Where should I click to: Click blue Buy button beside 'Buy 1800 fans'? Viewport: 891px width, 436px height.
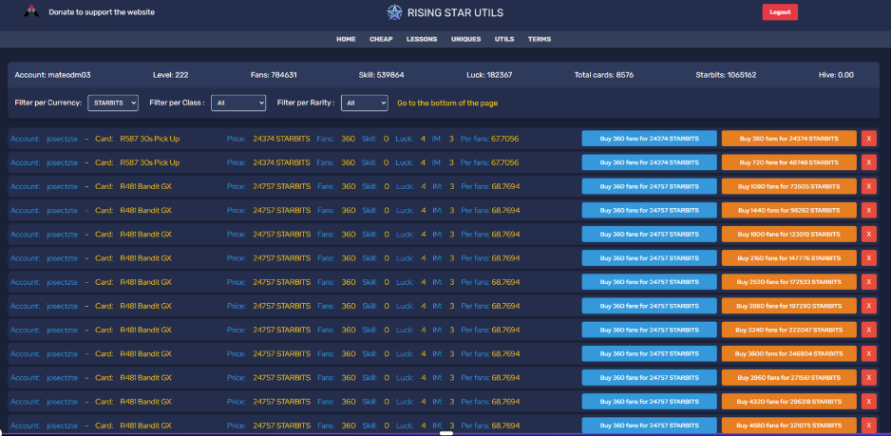(x=649, y=235)
